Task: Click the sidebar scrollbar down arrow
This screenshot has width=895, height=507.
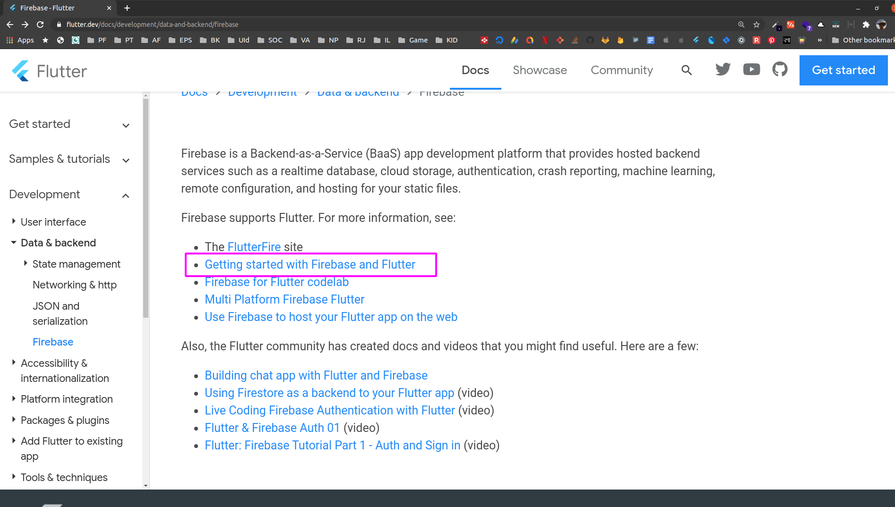Action: click(146, 485)
